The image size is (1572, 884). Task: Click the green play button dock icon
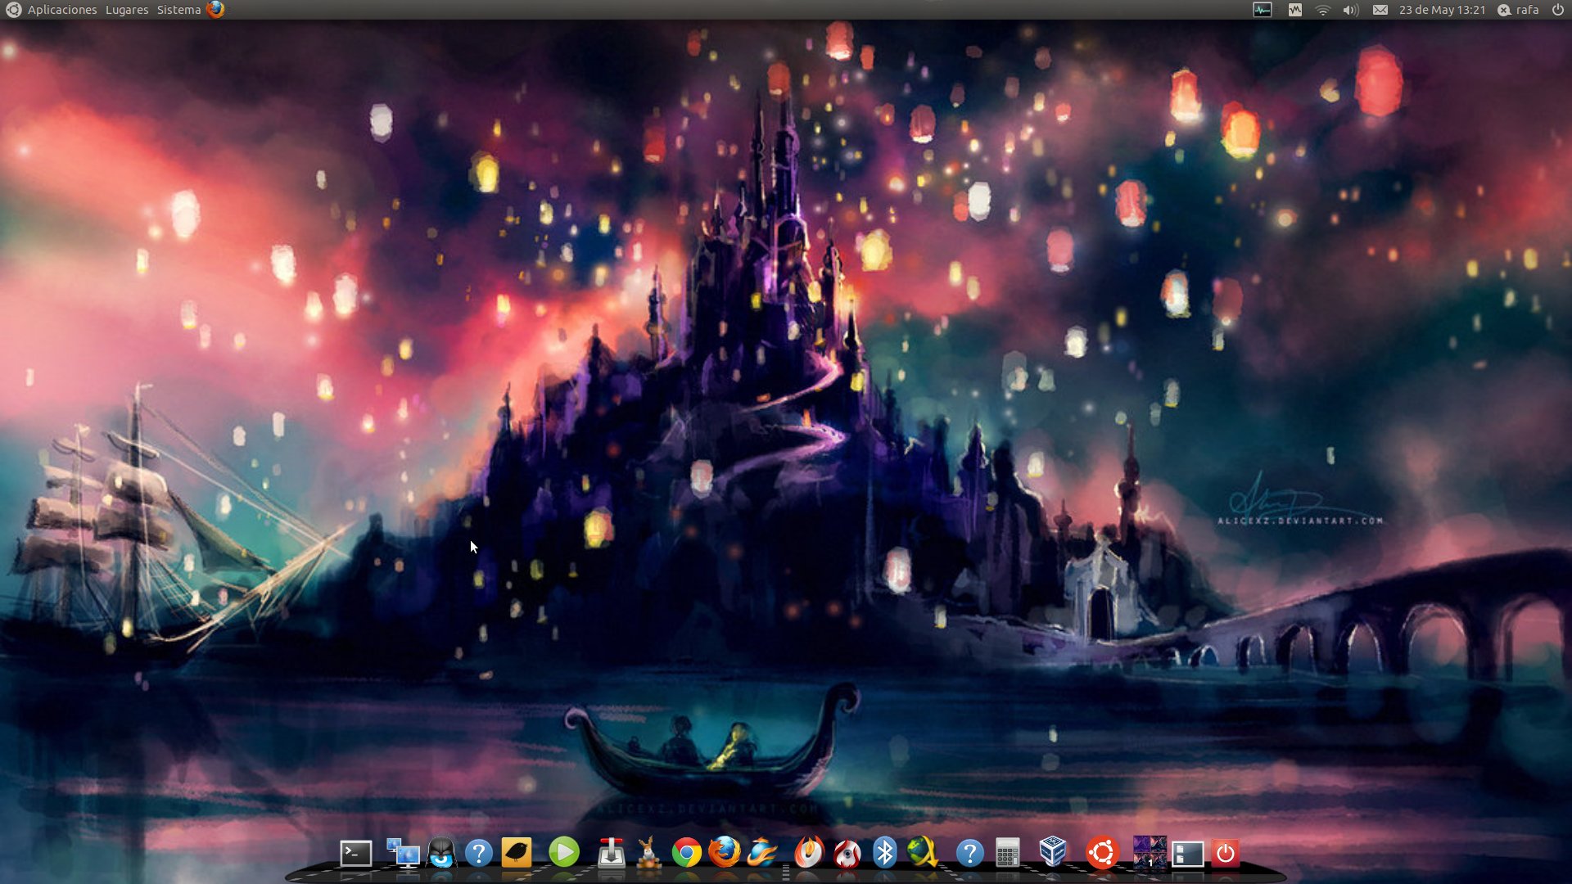[563, 853]
